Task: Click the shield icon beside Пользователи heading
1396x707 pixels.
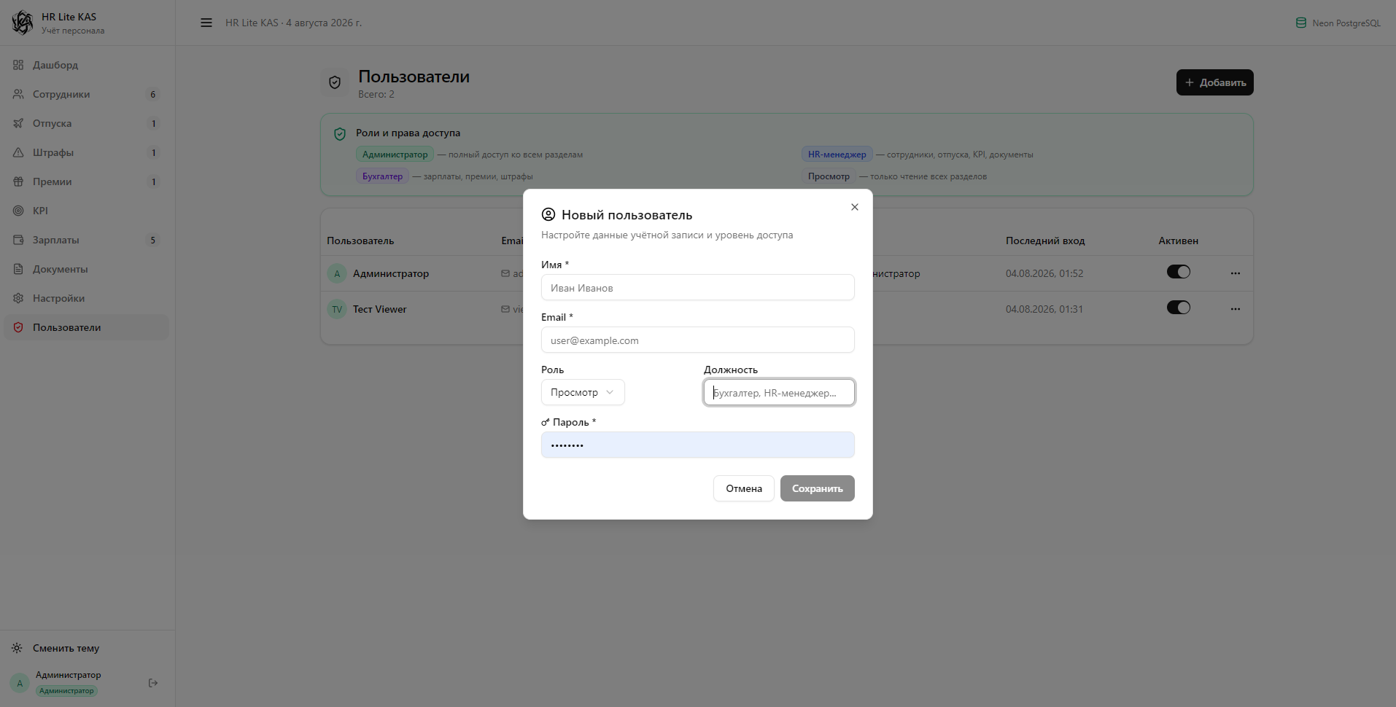Action: tap(335, 82)
